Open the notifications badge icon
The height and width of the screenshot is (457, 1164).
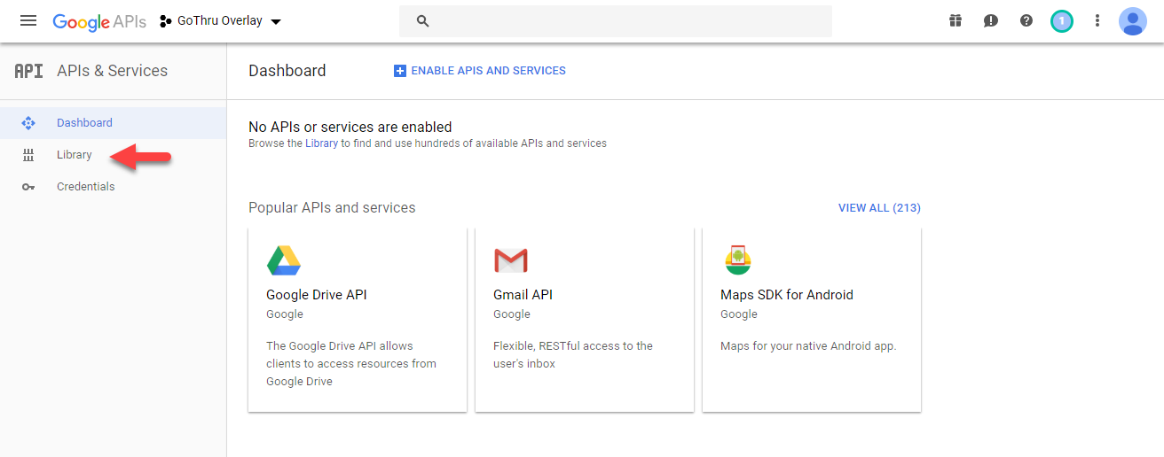(x=1061, y=20)
